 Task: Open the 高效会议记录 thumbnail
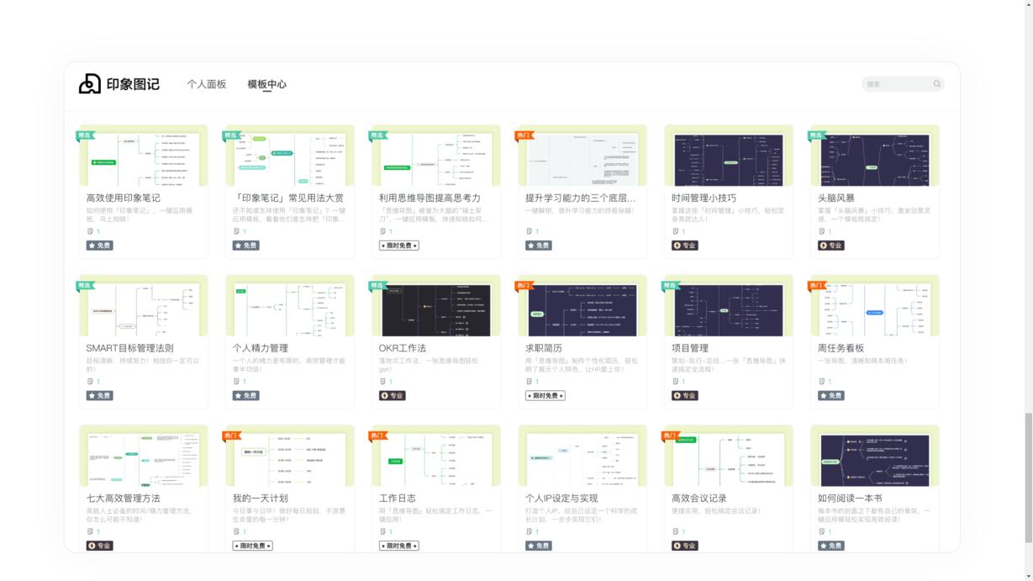point(729,456)
